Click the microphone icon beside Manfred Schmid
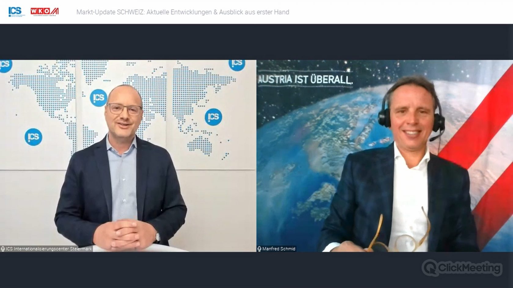513x288 pixels. (x=259, y=249)
